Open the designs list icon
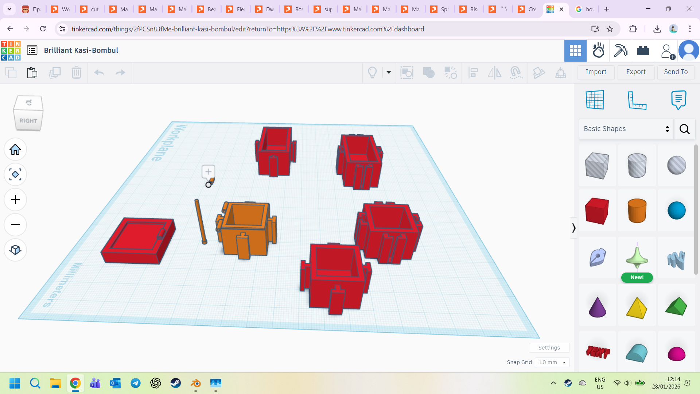The width and height of the screenshot is (700, 394). (32, 50)
